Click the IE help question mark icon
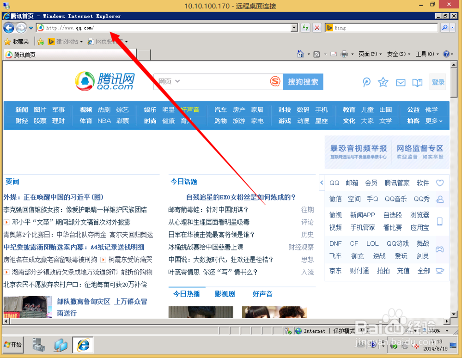The height and width of the screenshot is (358, 462). pos(446,54)
